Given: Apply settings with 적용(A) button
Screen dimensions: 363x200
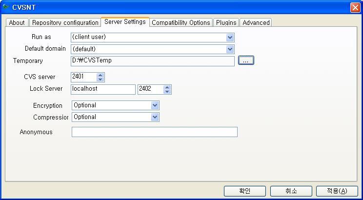Looking at the screenshot, I should 337,191.
